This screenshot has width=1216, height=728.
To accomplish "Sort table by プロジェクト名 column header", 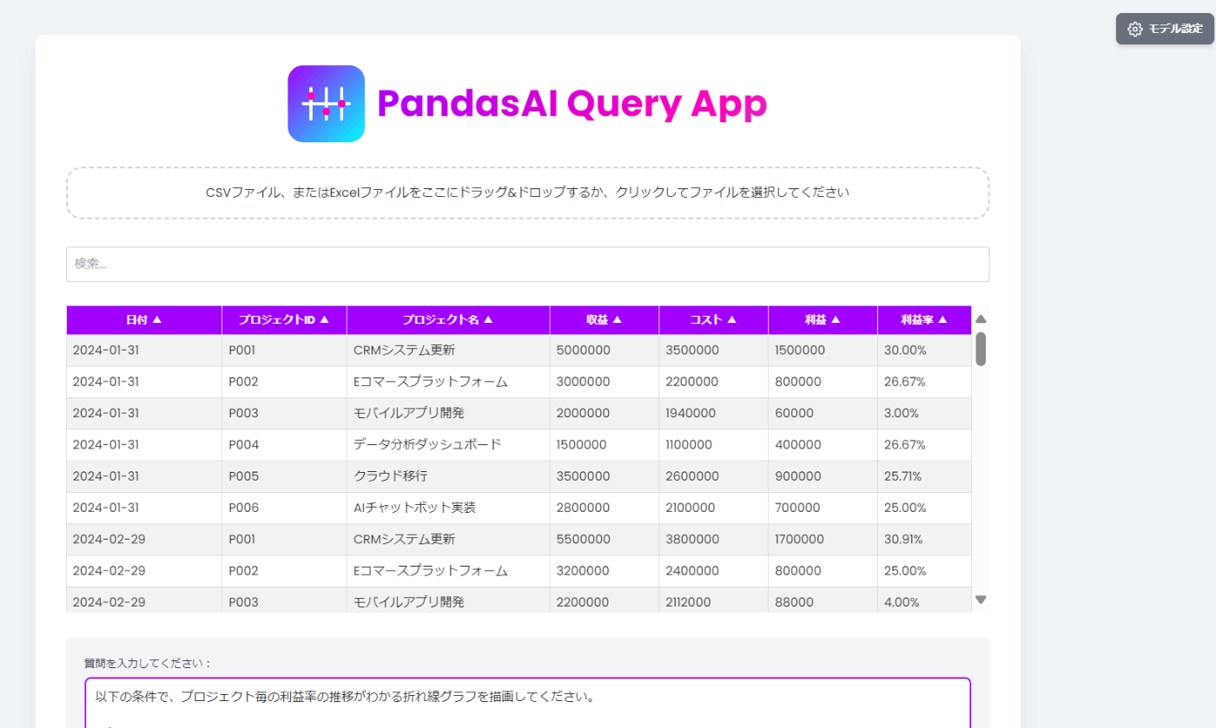I will coord(448,319).
